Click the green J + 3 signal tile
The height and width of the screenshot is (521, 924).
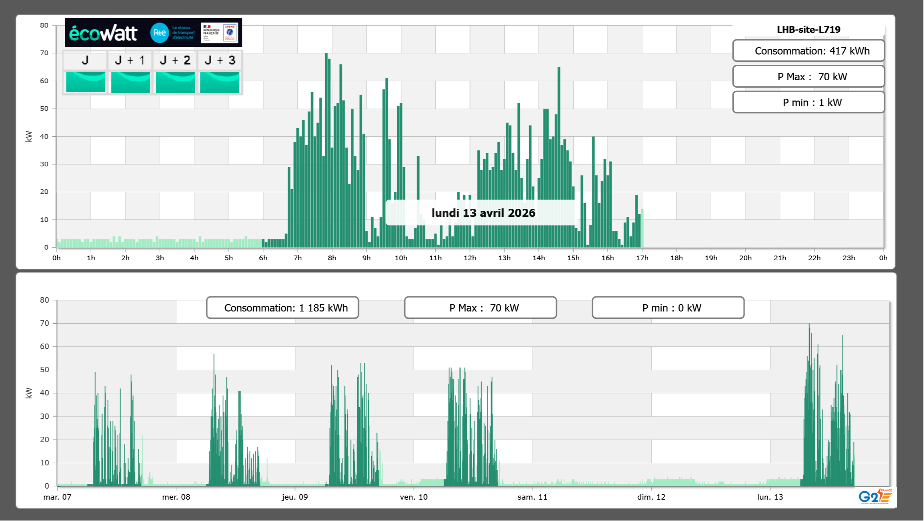click(220, 82)
